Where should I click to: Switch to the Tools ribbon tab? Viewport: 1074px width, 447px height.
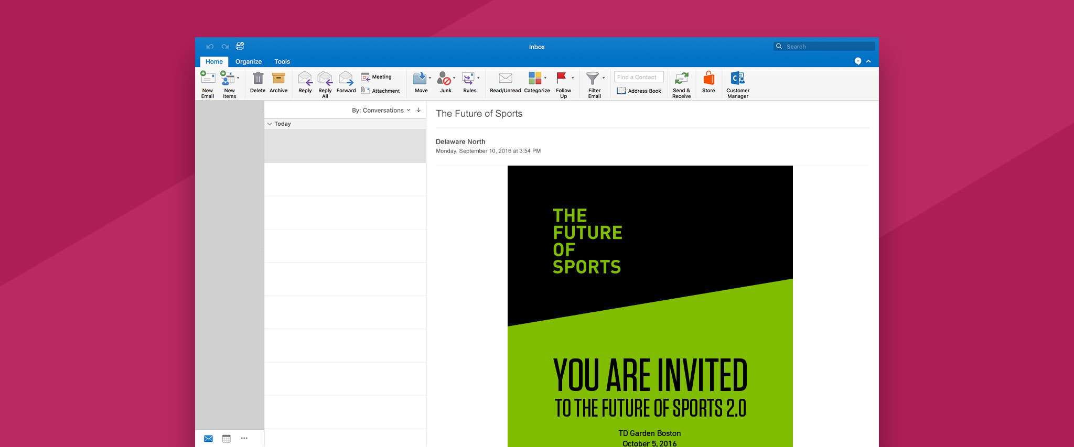tap(282, 62)
